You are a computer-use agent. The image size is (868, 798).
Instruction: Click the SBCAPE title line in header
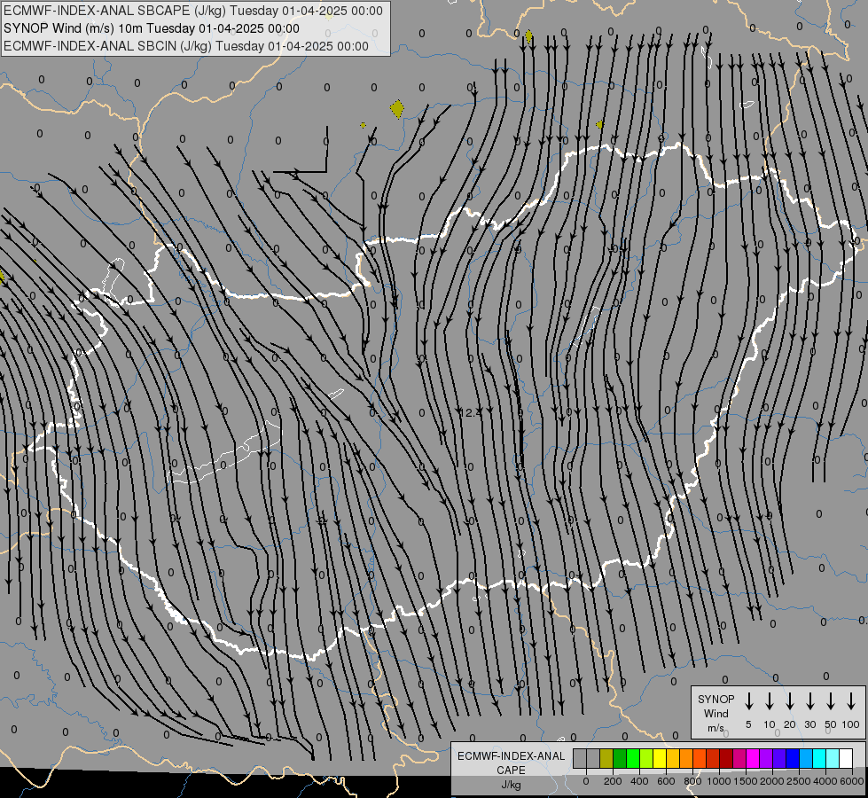click(192, 11)
